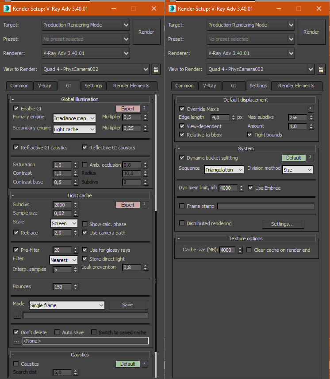Open Target dropdown in left window
Screen dimensions: 330x379
click(86, 25)
